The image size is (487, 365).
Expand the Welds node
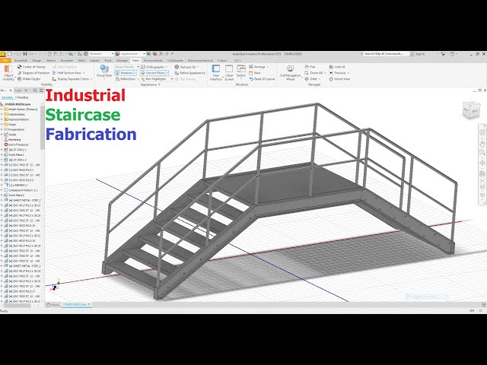pyautogui.click(x=2, y=135)
